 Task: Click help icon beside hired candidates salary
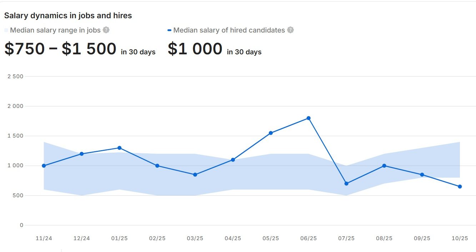click(x=291, y=30)
